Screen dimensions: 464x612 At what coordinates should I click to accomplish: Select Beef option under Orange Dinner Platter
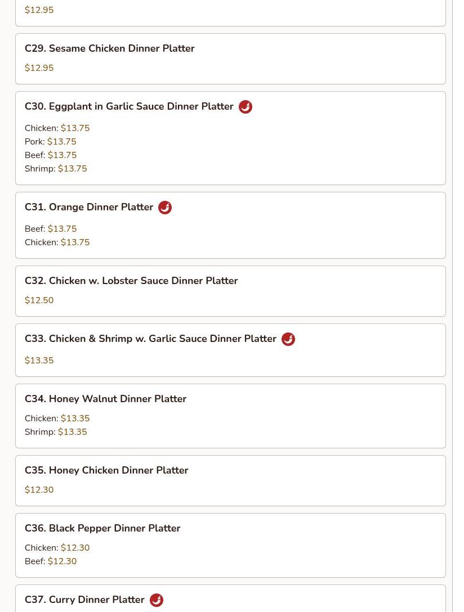click(51, 229)
